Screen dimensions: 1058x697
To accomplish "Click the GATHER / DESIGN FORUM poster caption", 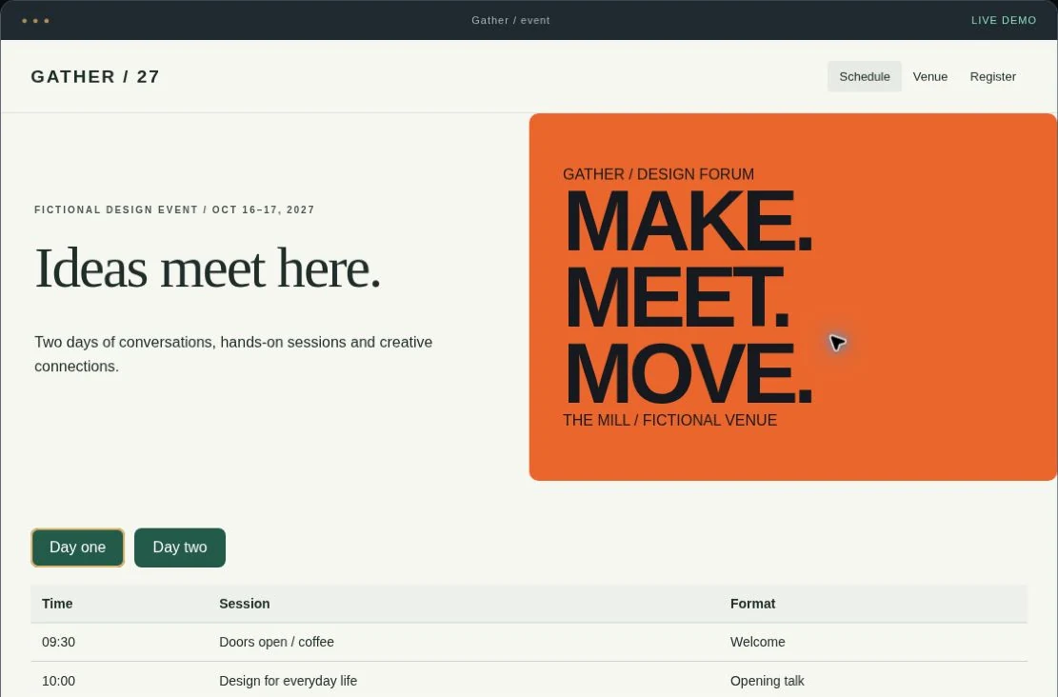I will pos(659,174).
